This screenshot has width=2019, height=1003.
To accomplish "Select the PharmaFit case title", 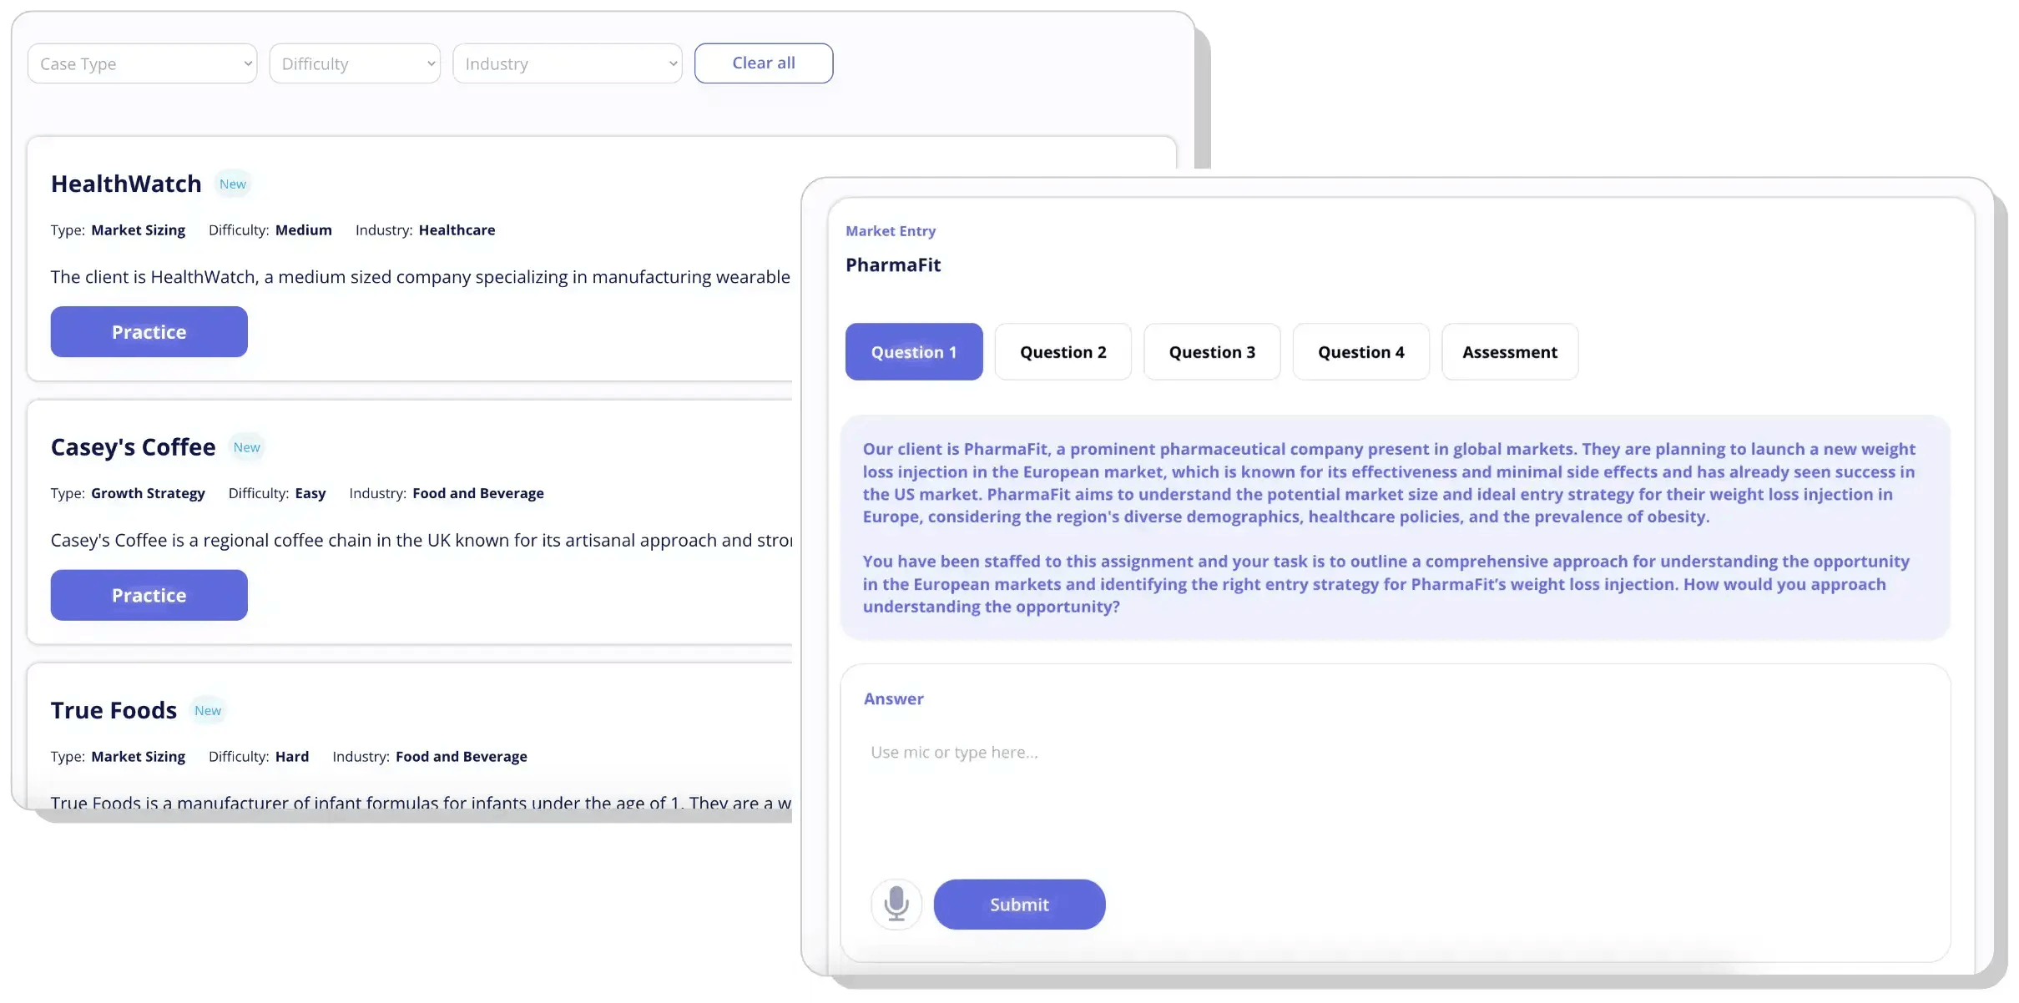I will point(893,265).
